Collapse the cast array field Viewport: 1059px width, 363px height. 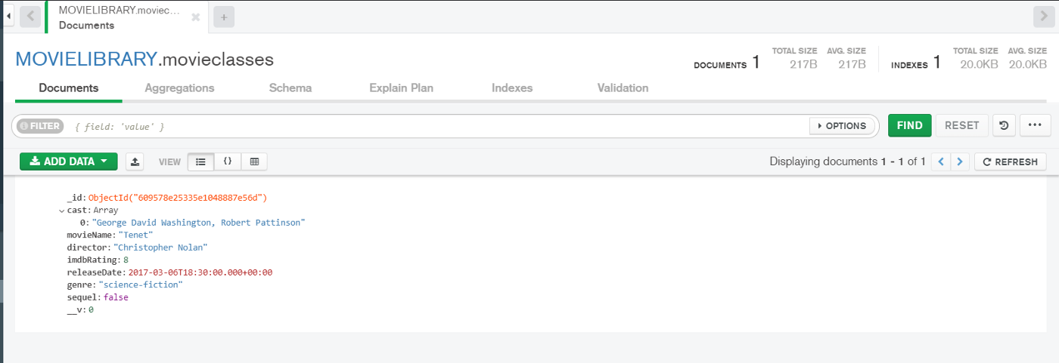[61, 211]
